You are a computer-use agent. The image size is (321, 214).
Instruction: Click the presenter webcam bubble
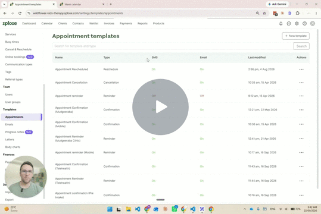point(26,177)
